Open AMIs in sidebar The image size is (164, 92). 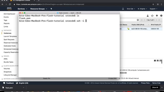(x=6, y=59)
